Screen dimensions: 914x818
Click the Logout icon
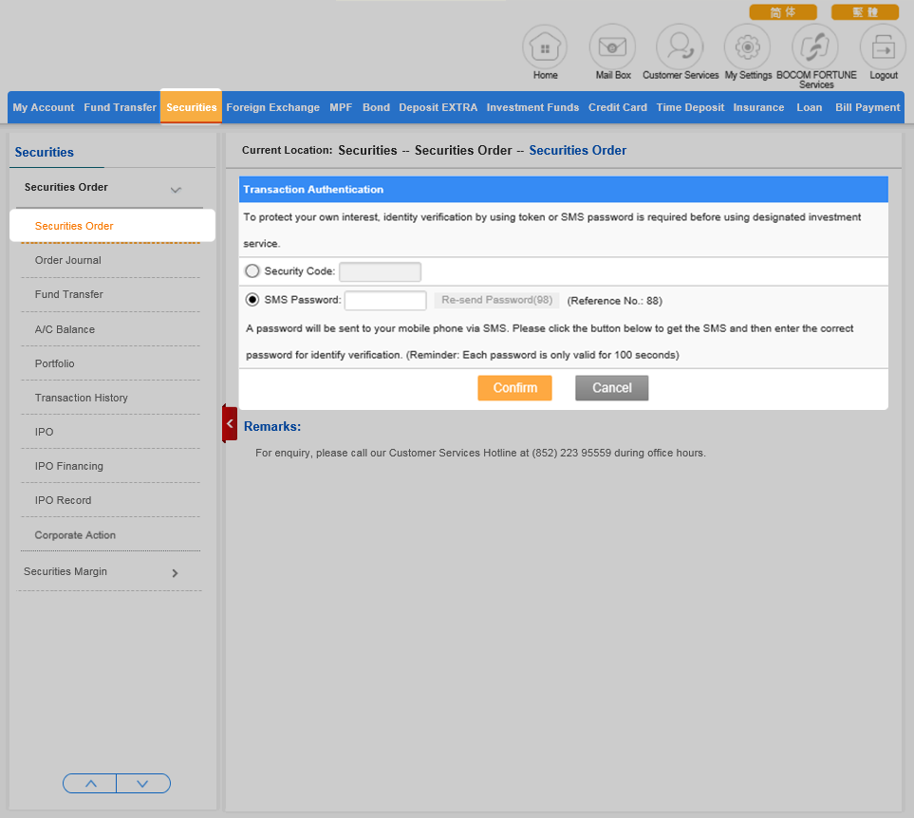click(883, 46)
